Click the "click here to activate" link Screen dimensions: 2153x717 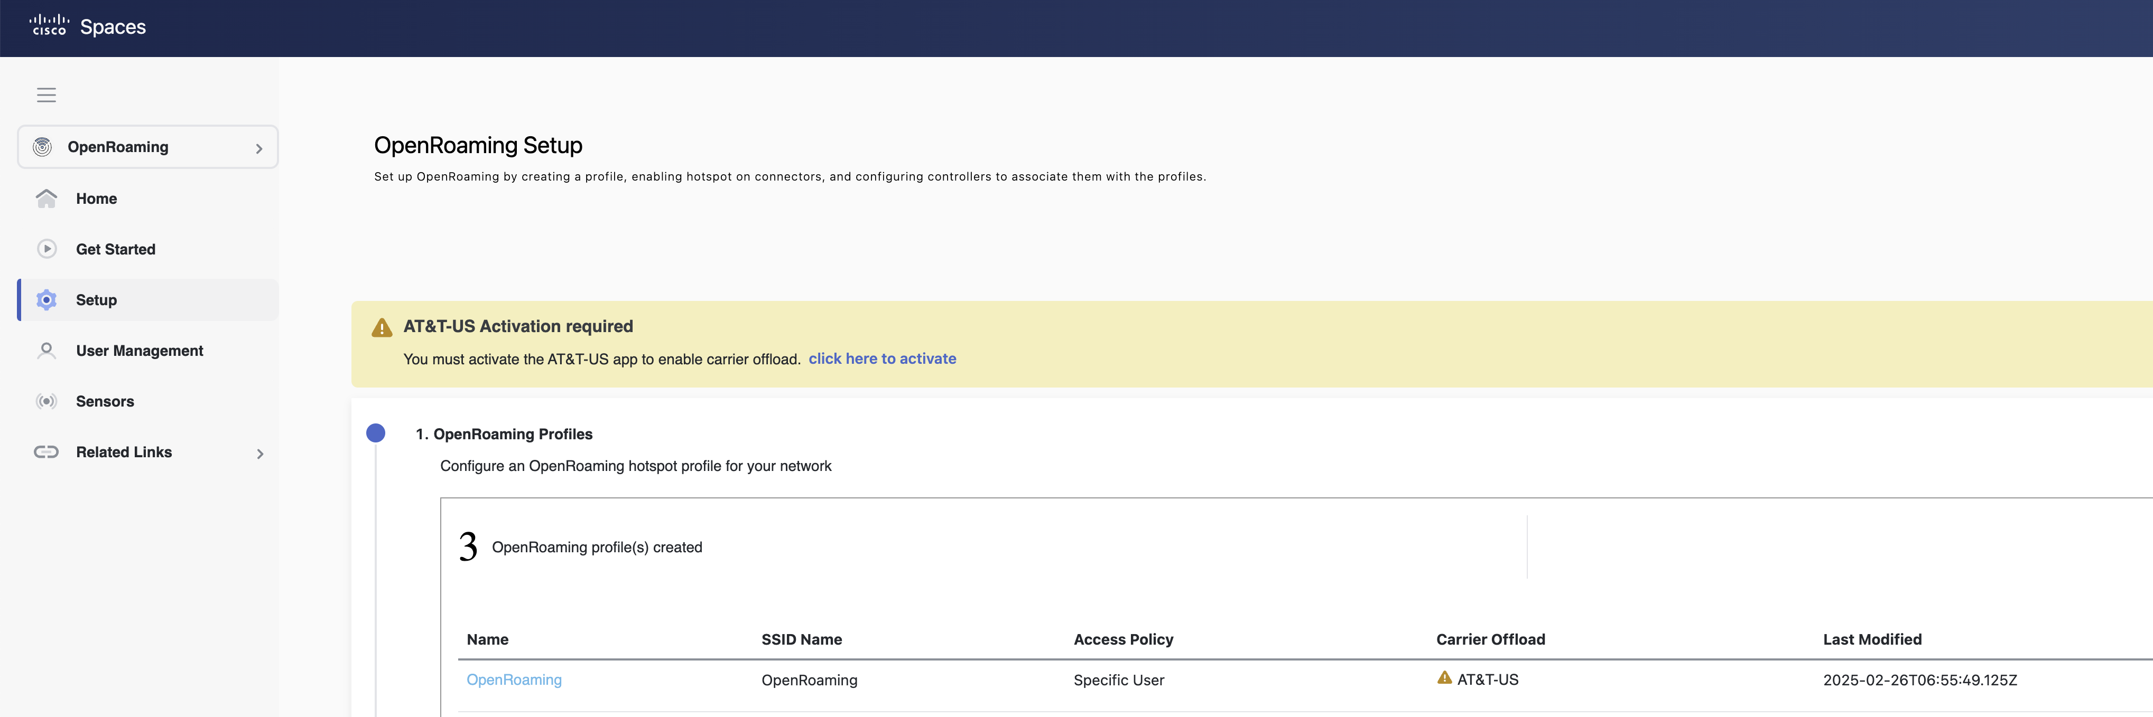(882, 358)
